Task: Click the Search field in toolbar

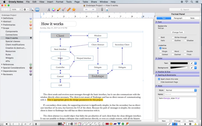Action: (186, 10)
